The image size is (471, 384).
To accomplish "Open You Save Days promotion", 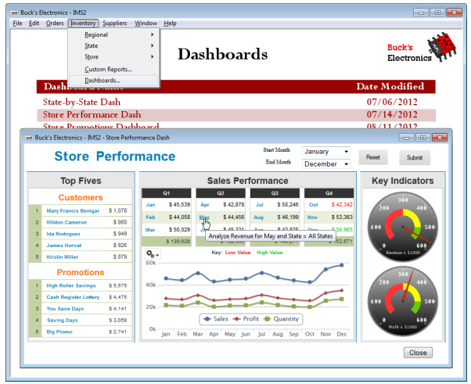I will 65,309.
